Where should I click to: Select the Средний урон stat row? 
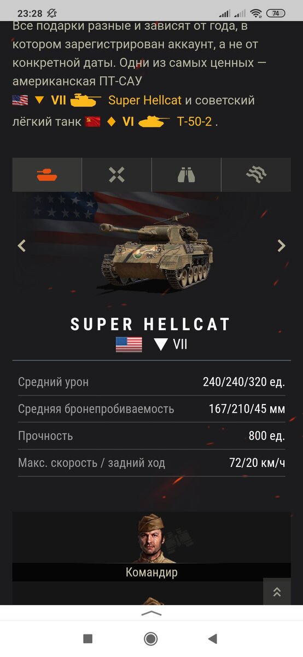pos(151,382)
